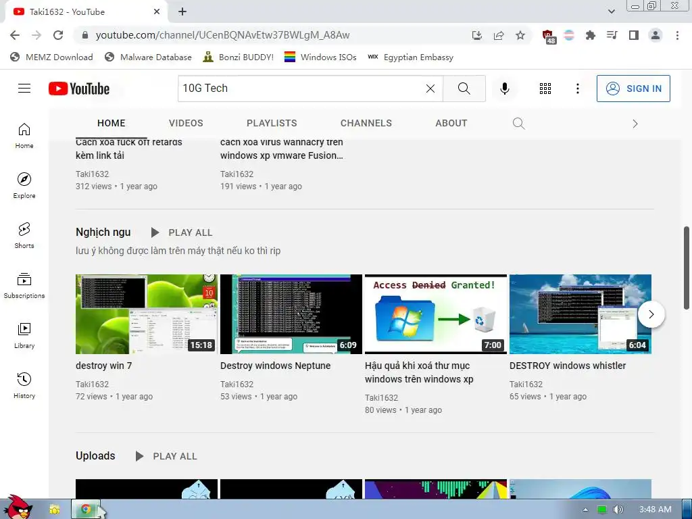Open Library in the sidebar
The image size is (692, 519).
(x=24, y=335)
